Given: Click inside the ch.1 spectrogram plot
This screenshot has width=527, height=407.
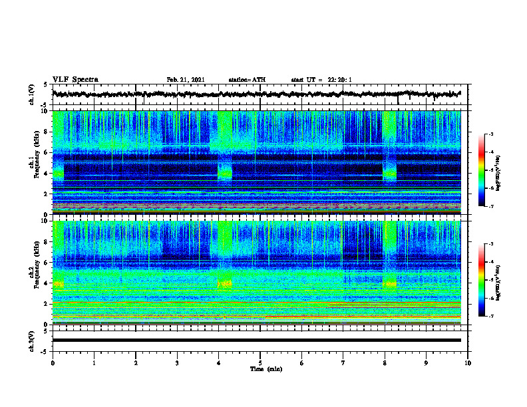Looking at the screenshot, I should pos(256,162).
